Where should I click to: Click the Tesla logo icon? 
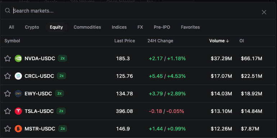point(18,111)
